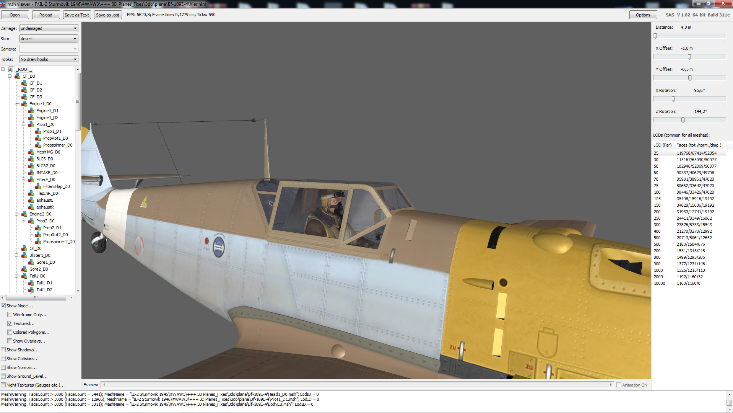Click the X Rotation slider handle

[673, 99]
